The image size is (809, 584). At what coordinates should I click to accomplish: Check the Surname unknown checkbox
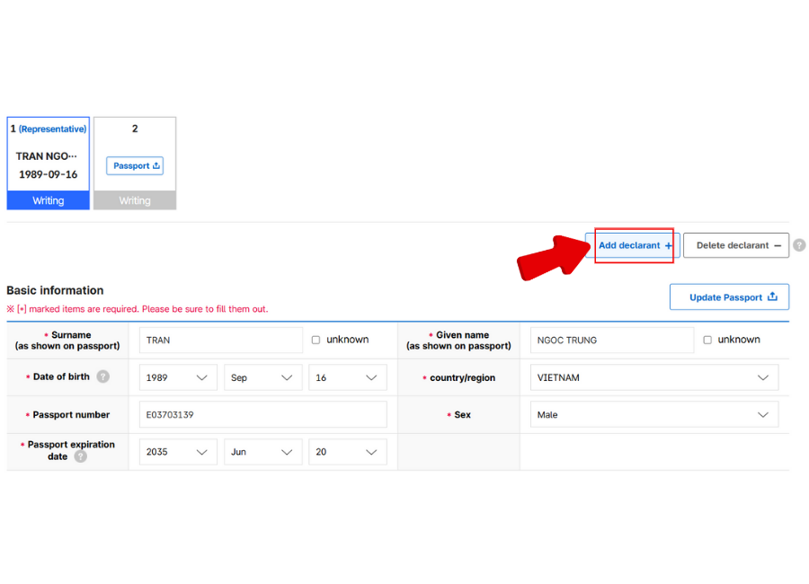pos(316,341)
